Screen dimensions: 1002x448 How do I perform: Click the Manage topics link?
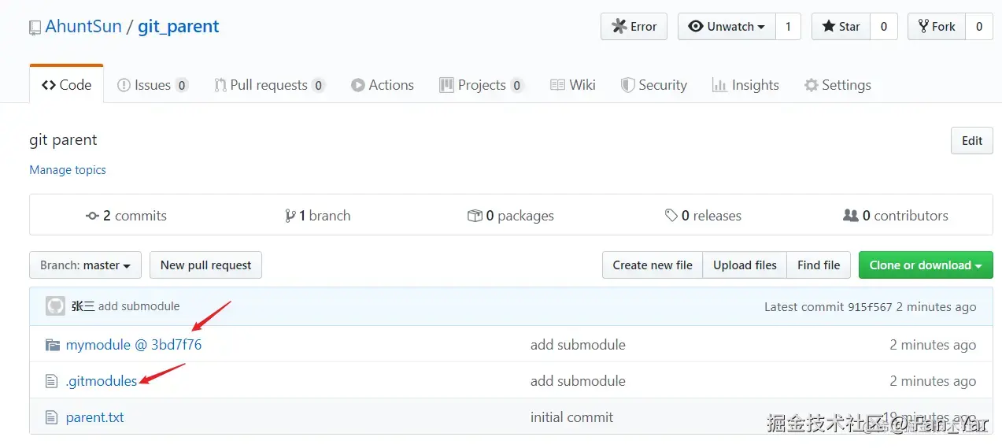point(68,170)
